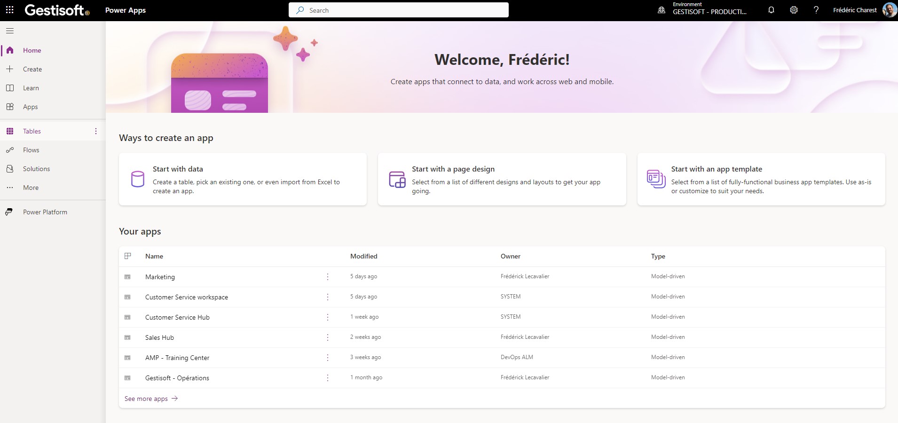Image resolution: width=898 pixels, height=423 pixels.
Task: Collapse the left navigation hamburger menu
Action: (x=10, y=31)
